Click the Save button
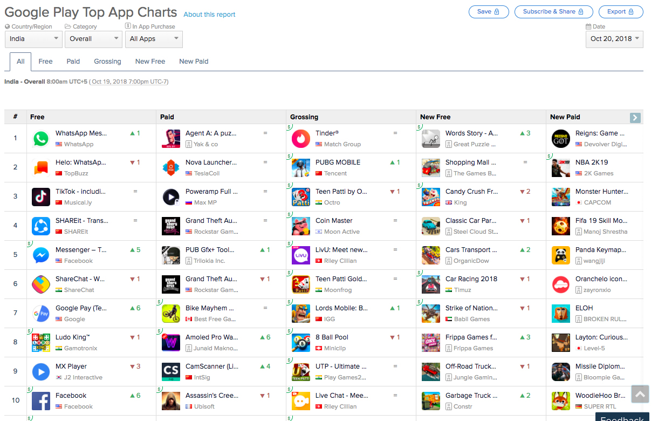The width and height of the screenshot is (665, 421). [x=489, y=12]
